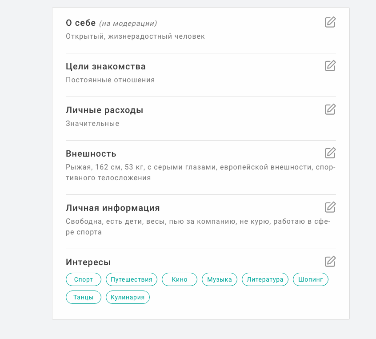Click the Музыка interest tag
The height and width of the screenshot is (339, 376).
pyautogui.click(x=220, y=279)
